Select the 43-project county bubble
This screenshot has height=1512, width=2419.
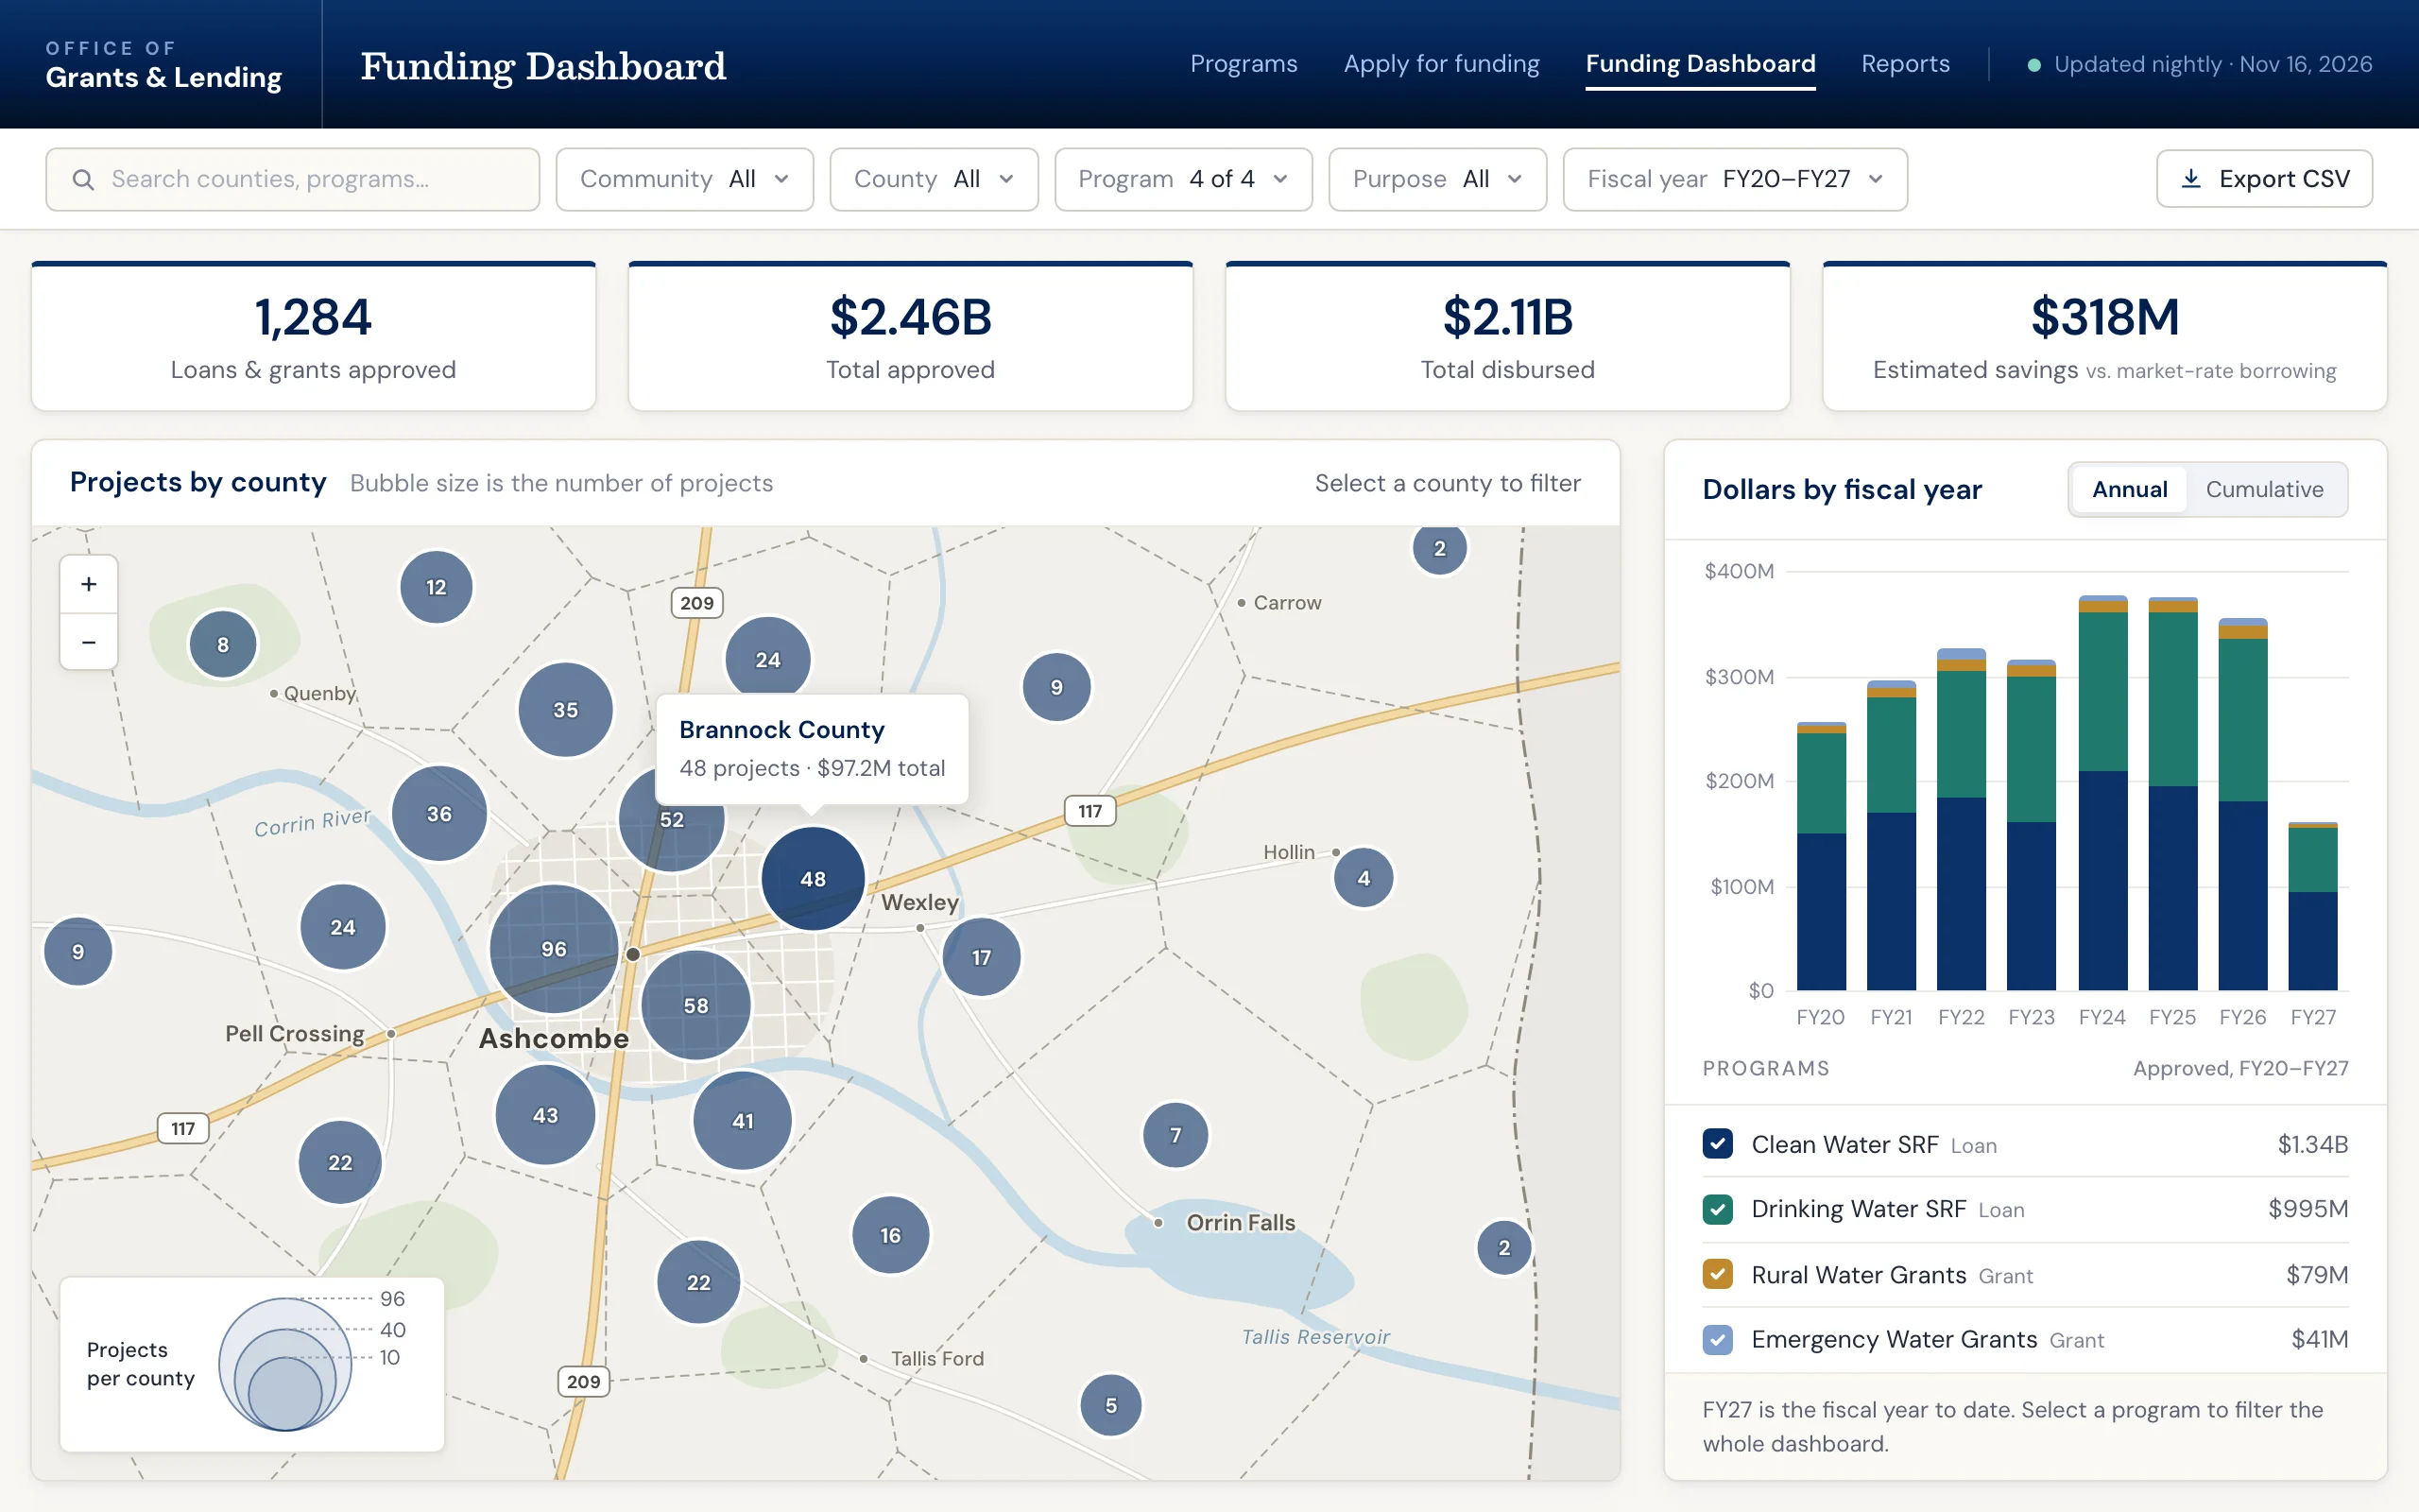545,1115
